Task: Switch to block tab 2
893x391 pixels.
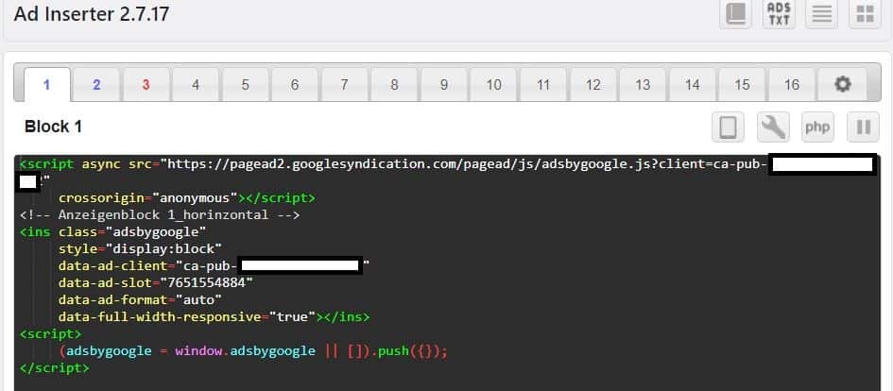Action: tap(96, 85)
